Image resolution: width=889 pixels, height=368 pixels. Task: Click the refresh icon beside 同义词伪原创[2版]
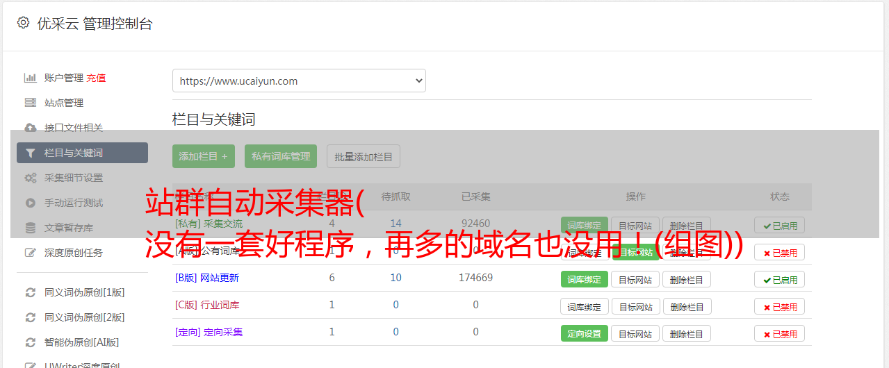tap(31, 317)
